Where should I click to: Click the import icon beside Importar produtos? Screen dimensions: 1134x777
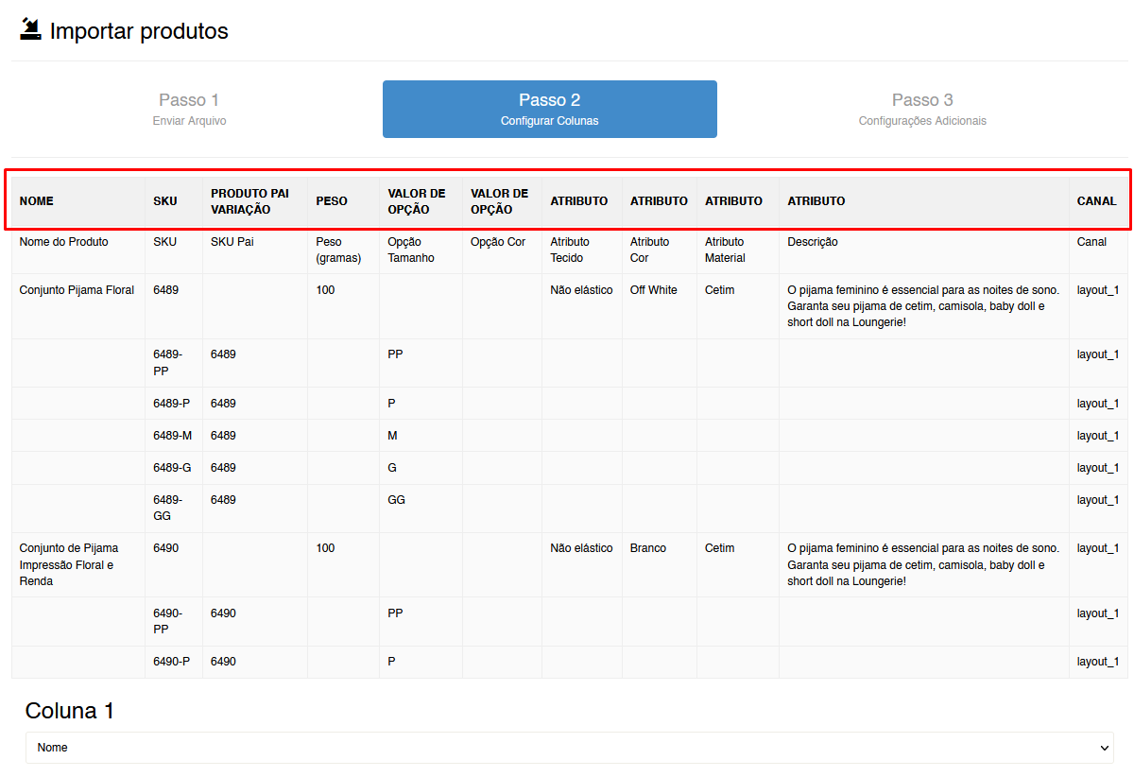coord(30,30)
